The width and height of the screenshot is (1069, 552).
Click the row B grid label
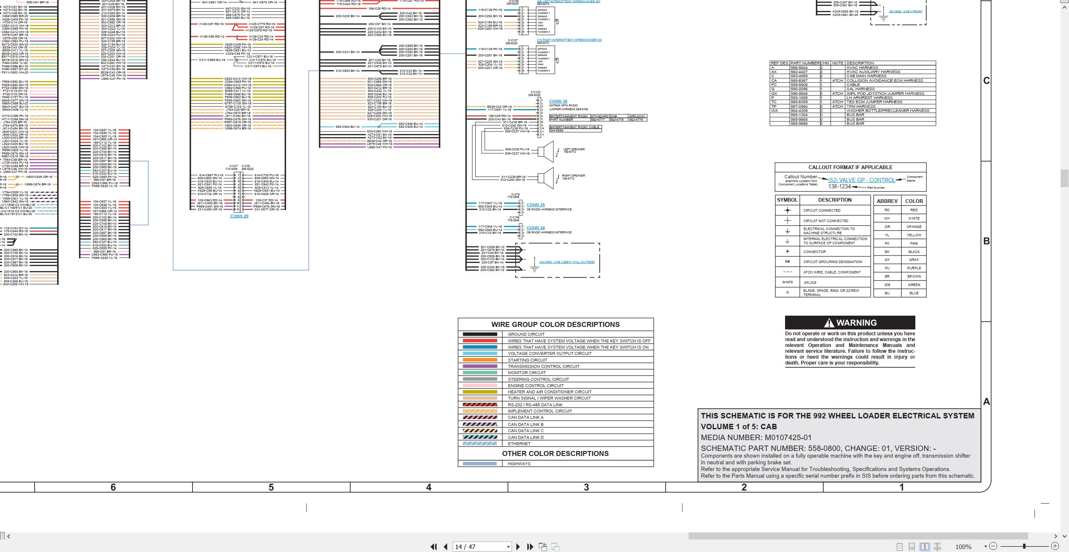pos(986,241)
